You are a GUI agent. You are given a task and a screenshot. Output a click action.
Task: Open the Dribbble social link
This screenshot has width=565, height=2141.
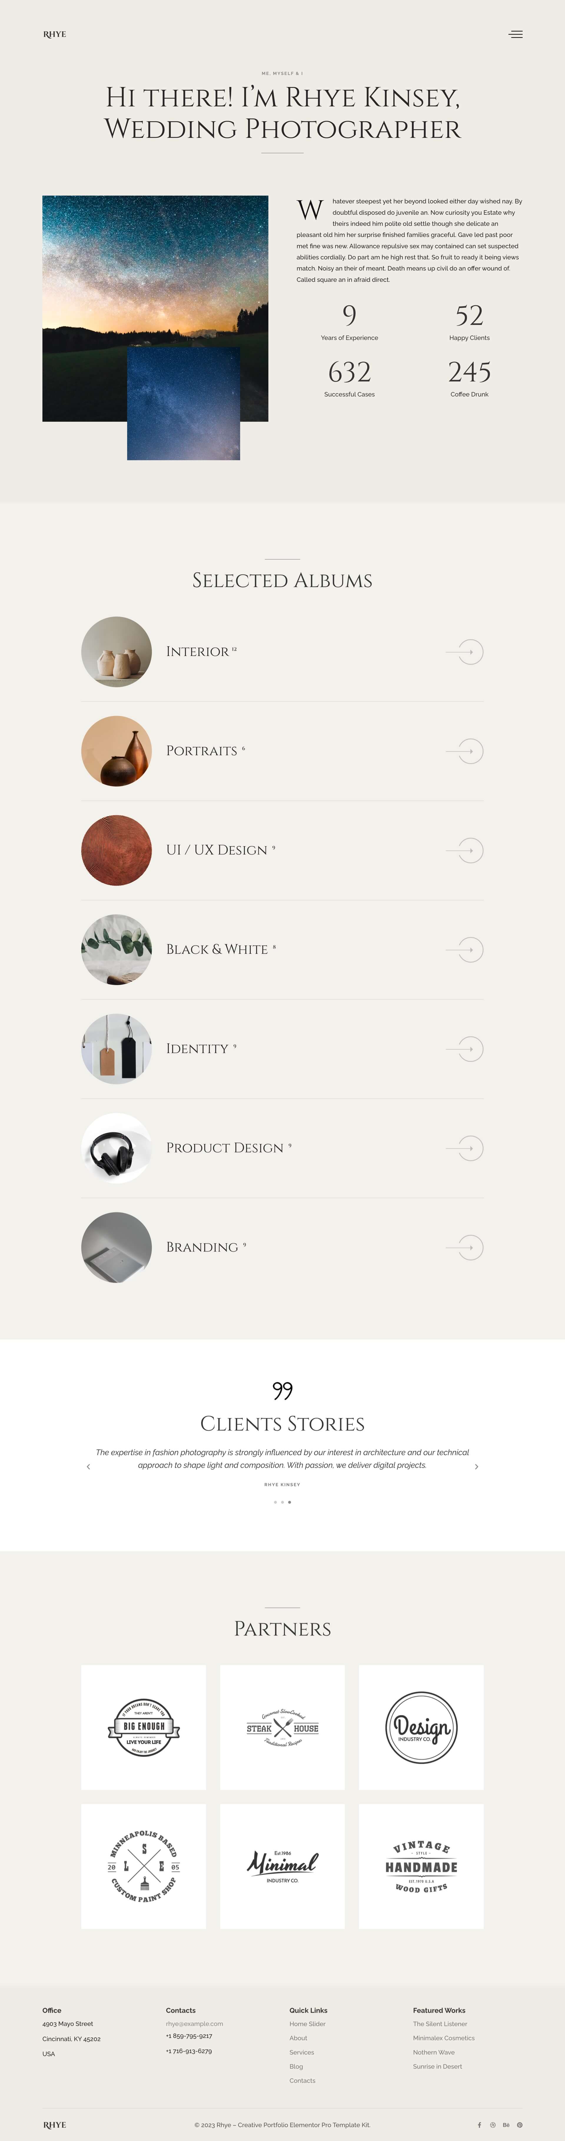click(493, 2125)
